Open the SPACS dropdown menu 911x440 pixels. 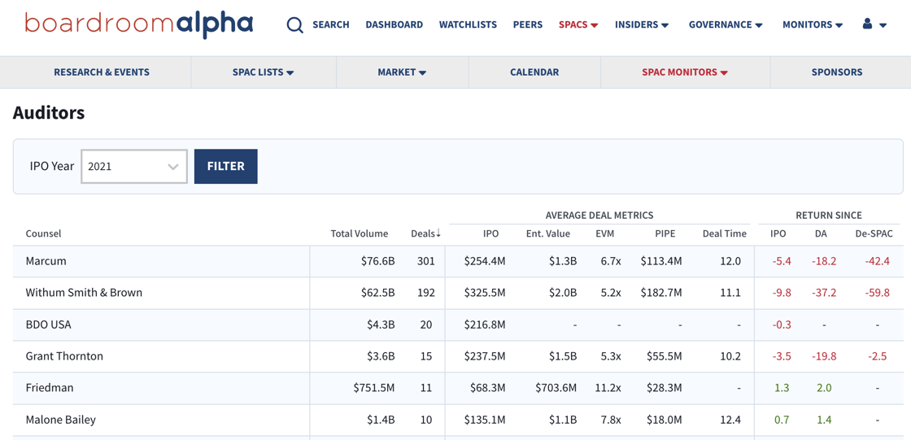[x=578, y=25]
